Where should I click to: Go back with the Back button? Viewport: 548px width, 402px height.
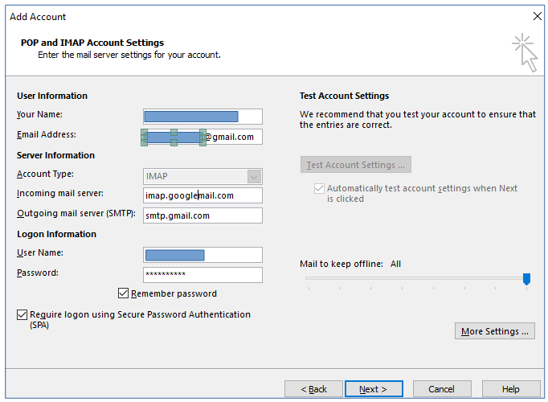click(x=313, y=389)
